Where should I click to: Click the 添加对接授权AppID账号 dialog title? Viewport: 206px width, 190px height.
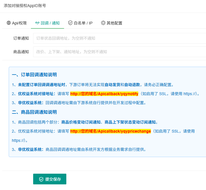click(25, 6)
